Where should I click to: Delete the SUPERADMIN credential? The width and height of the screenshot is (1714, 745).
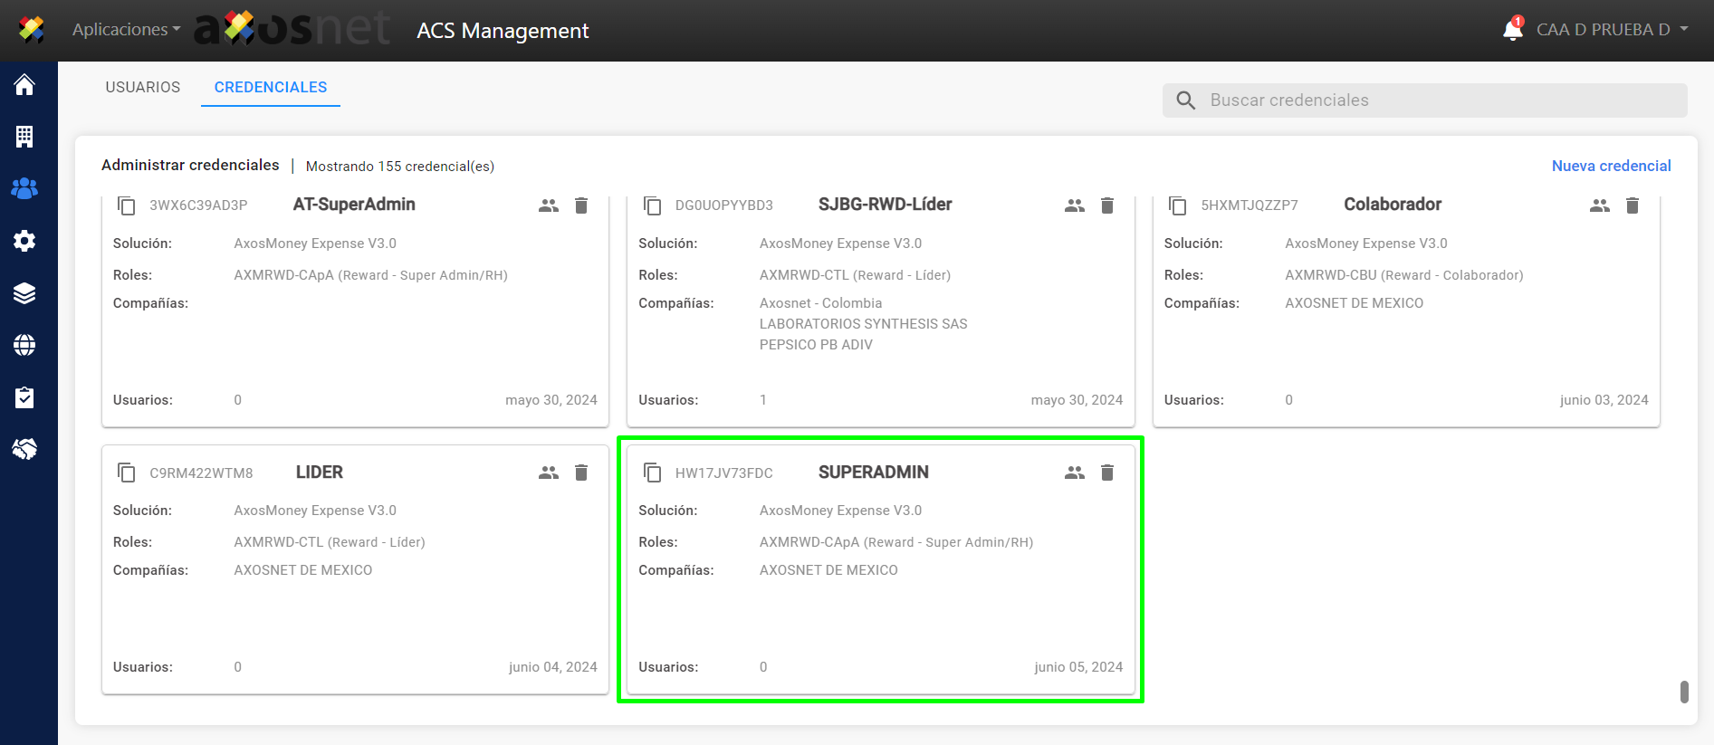1106,473
